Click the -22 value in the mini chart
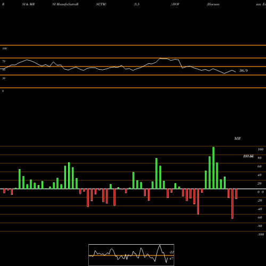 171,252
